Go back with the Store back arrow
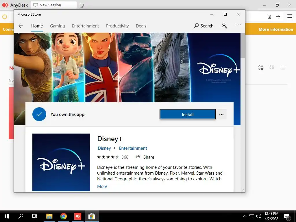 21,26
